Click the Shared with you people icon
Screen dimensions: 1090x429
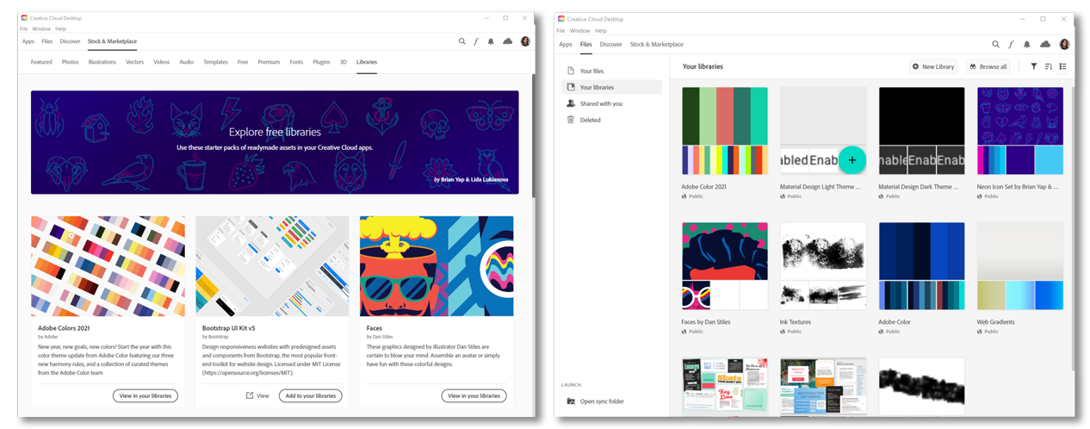click(x=571, y=103)
